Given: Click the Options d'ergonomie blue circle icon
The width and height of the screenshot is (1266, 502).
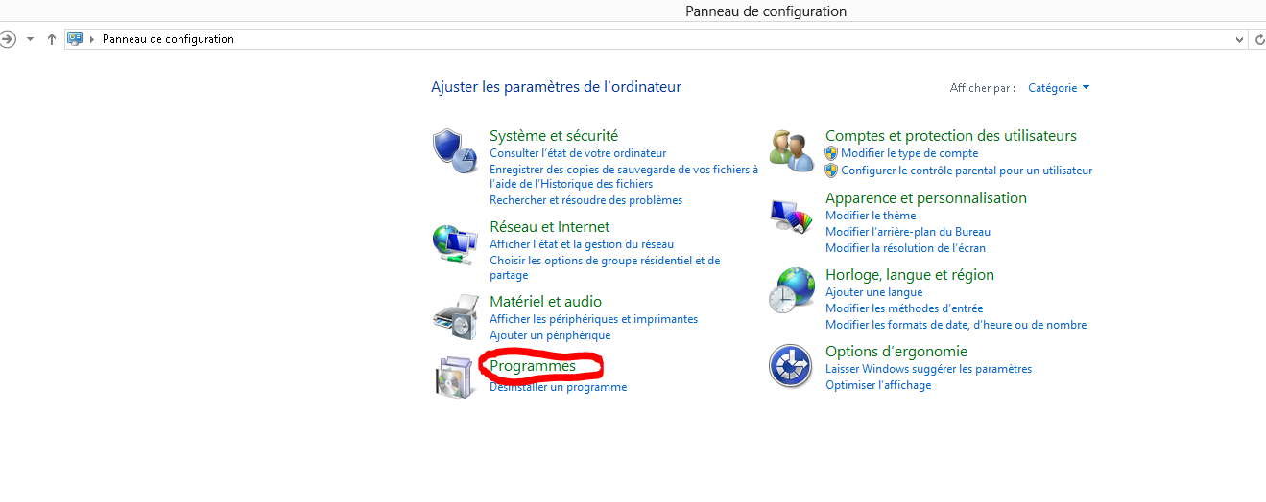Looking at the screenshot, I should pos(792,366).
